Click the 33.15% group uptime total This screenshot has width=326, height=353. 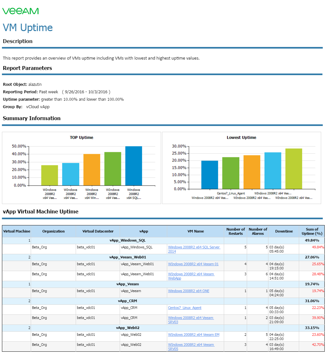tap(312, 328)
